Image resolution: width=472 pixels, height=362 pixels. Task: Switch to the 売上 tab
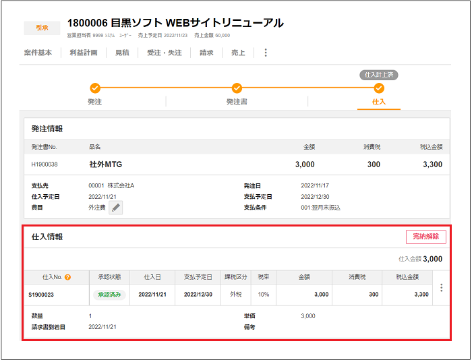(238, 53)
